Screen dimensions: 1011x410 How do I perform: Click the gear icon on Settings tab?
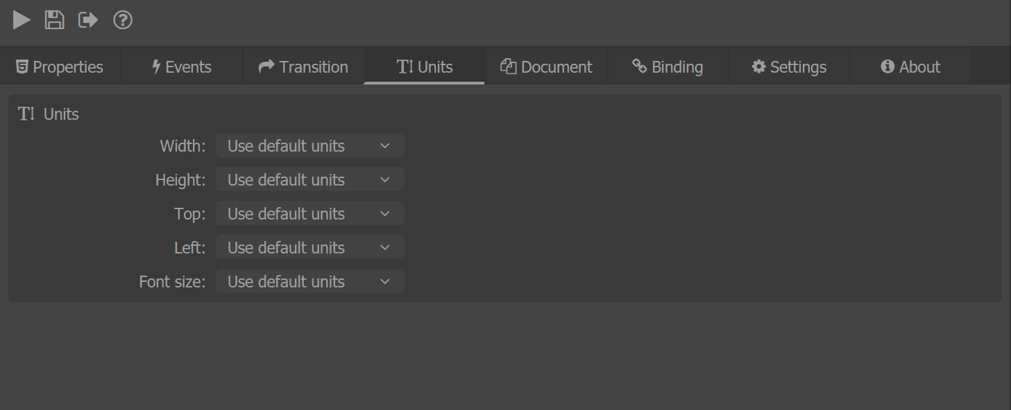click(758, 66)
